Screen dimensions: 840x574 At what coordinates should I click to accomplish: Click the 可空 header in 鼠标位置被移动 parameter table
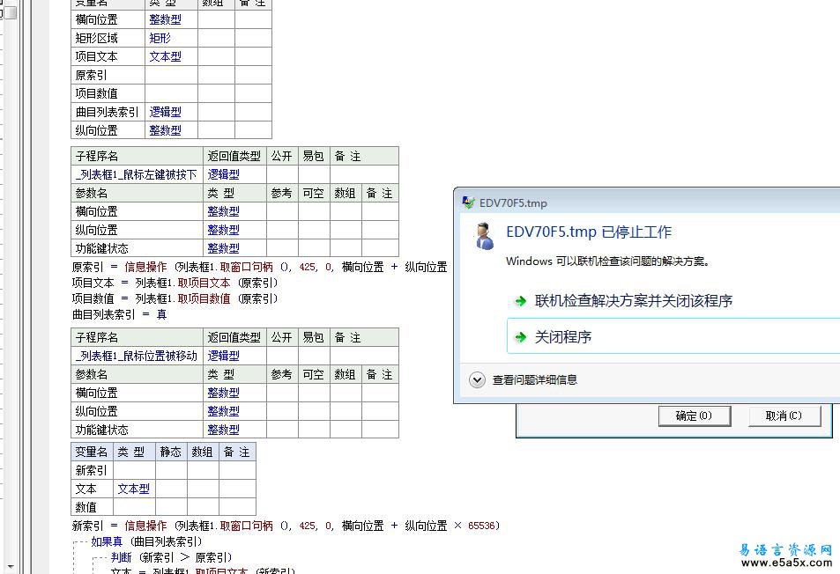[x=314, y=374]
